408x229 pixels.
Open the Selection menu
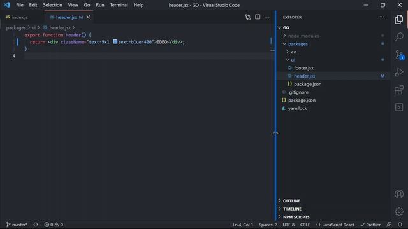tap(52, 5)
